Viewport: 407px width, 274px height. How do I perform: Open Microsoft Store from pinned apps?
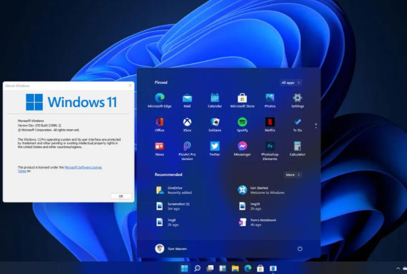[242, 101]
